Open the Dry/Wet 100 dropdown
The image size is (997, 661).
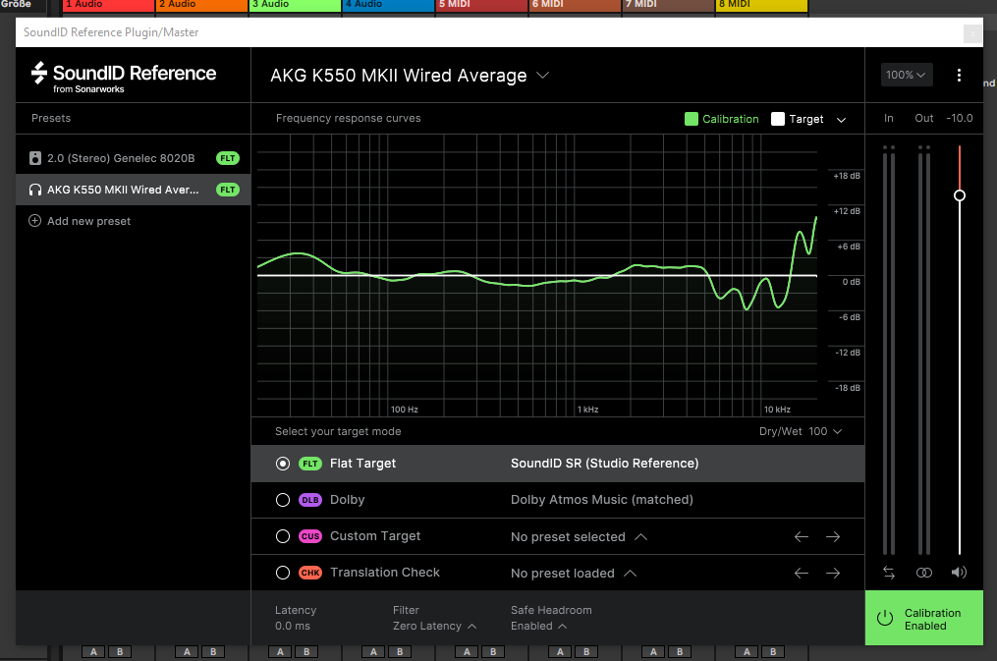(801, 431)
